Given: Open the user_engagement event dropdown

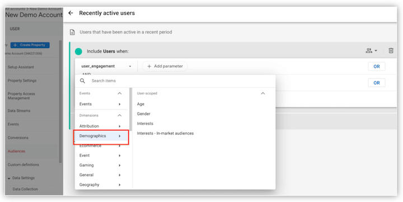Looking at the screenshot, I should [106, 66].
